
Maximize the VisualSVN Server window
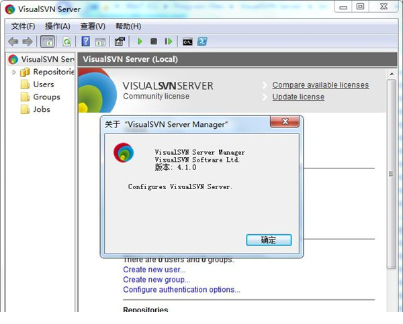tap(360, 7)
